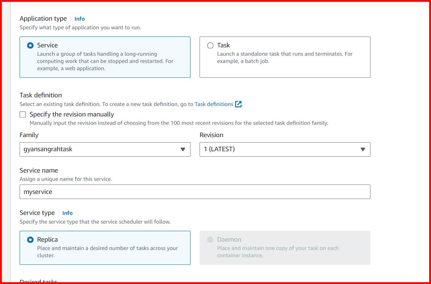This screenshot has height=284, width=431.
Task: Open Info for Service type
Action: [67, 213]
